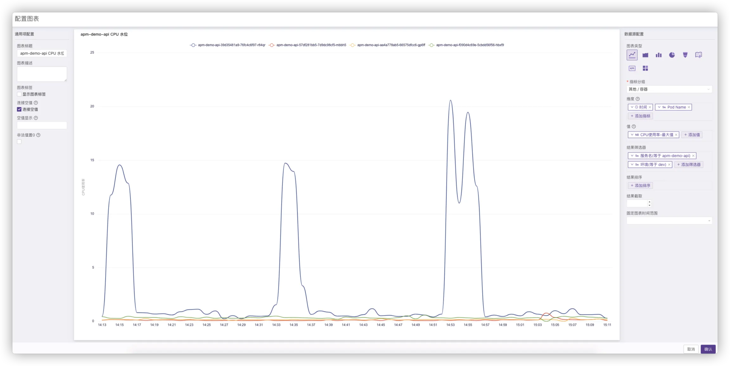
Task: Toggle the apm-demo-api-57df281bb5 legend series
Action: (x=307, y=45)
